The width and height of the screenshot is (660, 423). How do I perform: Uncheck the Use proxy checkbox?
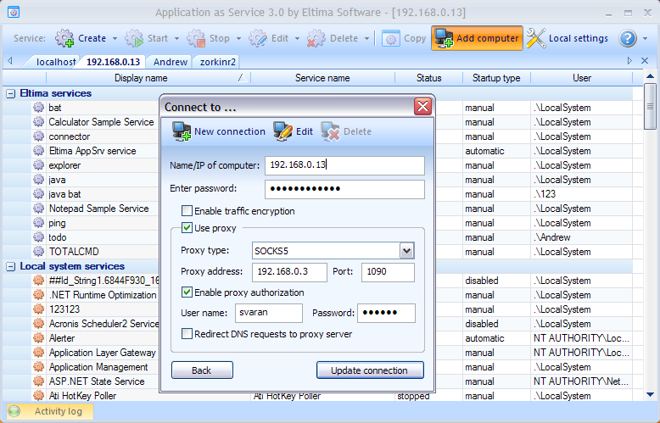187,228
